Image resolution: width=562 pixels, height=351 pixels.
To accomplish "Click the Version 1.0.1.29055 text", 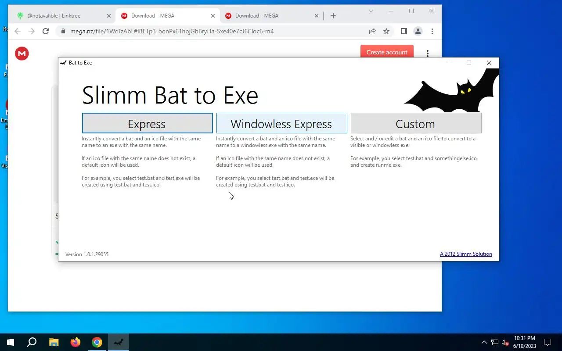I will (87, 254).
